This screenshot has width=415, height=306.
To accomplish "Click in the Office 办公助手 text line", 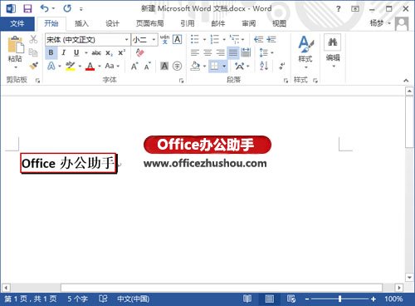I will (x=68, y=163).
